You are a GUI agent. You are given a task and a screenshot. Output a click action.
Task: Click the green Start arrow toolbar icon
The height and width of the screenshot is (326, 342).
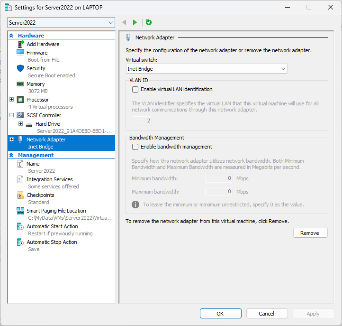135,22
